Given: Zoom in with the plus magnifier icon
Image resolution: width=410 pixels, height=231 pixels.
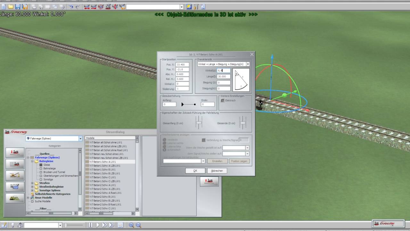Looking at the screenshot, I should coord(131,225).
